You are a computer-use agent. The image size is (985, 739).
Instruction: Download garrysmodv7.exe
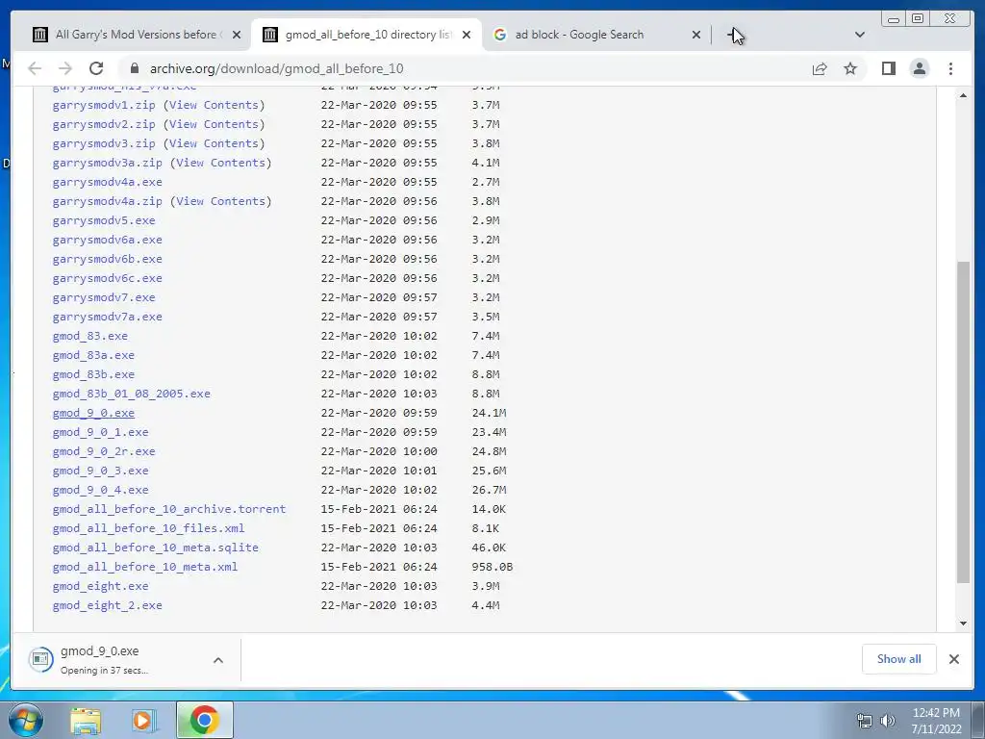(104, 298)
